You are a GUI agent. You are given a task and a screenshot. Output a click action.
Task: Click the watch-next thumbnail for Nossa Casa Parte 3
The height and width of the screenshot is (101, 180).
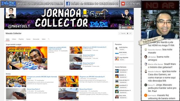tap(76, 58)
